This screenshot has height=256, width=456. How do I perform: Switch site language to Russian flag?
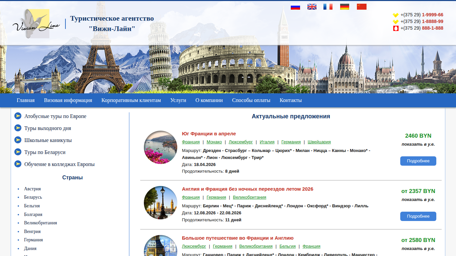coord(295,7)
